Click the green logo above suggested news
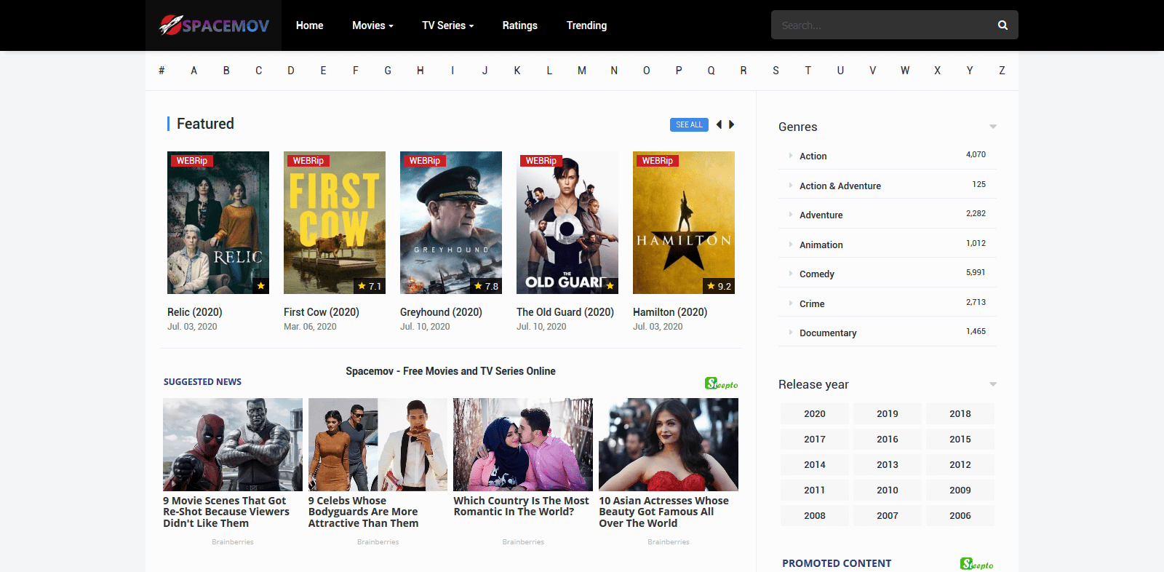This screenshot has height=572, width=1164. pos(721,384)
